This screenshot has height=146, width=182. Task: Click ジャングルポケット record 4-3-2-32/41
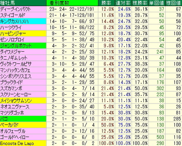tap(73, 46)
